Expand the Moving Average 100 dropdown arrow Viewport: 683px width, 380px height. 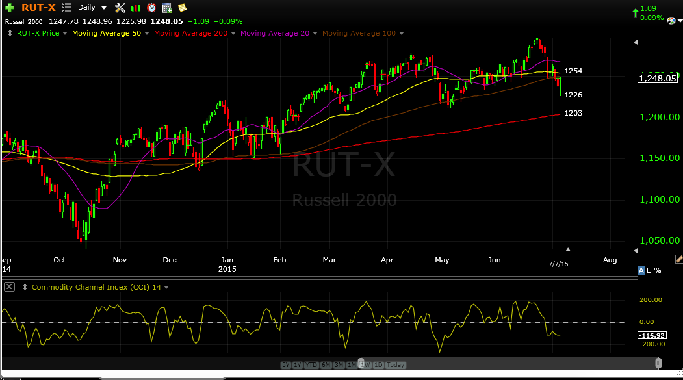(401, 34)
